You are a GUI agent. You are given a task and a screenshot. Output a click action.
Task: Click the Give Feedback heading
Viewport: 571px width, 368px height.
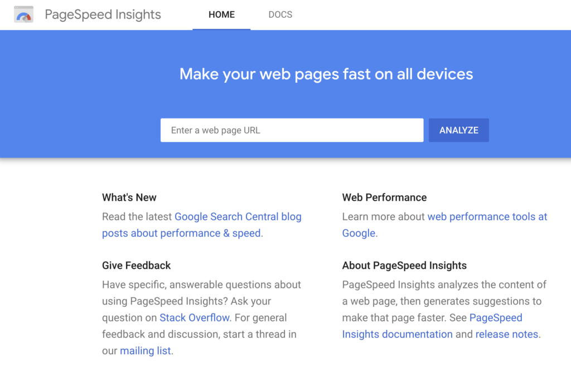136,265
